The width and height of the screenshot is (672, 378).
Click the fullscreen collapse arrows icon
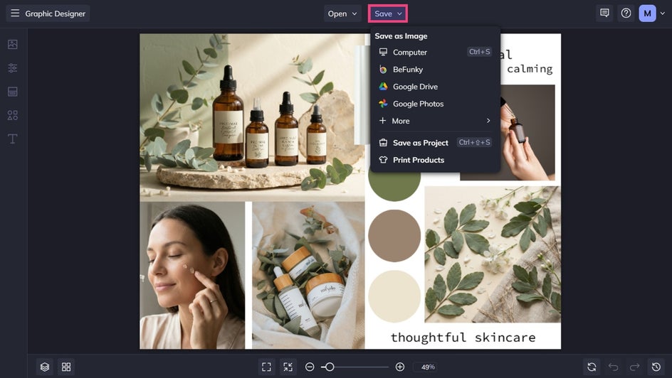[288, 367]
